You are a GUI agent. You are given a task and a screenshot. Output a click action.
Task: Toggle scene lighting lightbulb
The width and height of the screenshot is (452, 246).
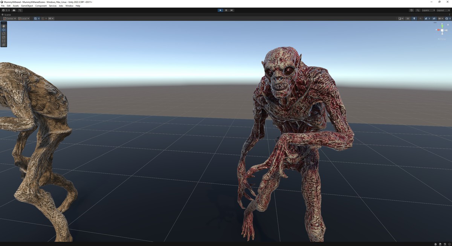coord(414,18)
